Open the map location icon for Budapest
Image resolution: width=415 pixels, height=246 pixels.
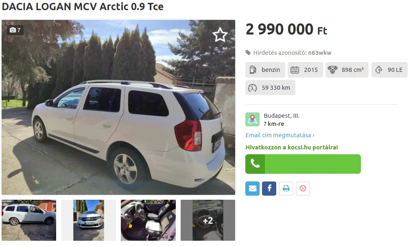coord(252,119)
